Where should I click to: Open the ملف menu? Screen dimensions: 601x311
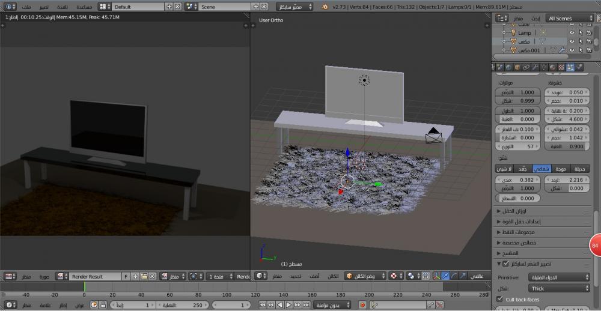point(27,6)
